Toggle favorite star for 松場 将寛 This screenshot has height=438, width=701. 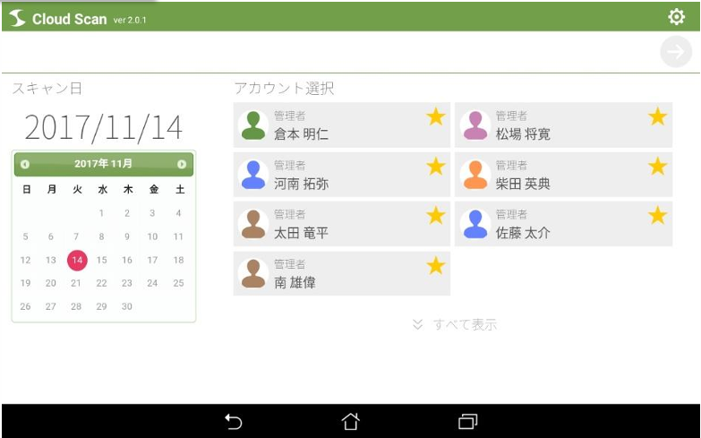pyautogui.click(x=658, y=116)
